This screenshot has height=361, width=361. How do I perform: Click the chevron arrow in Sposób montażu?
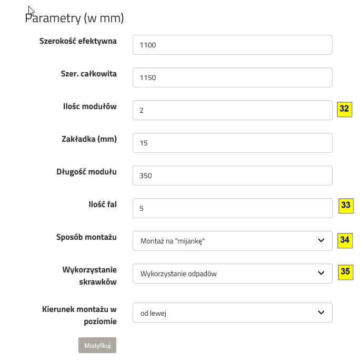[x=322, y=241]
